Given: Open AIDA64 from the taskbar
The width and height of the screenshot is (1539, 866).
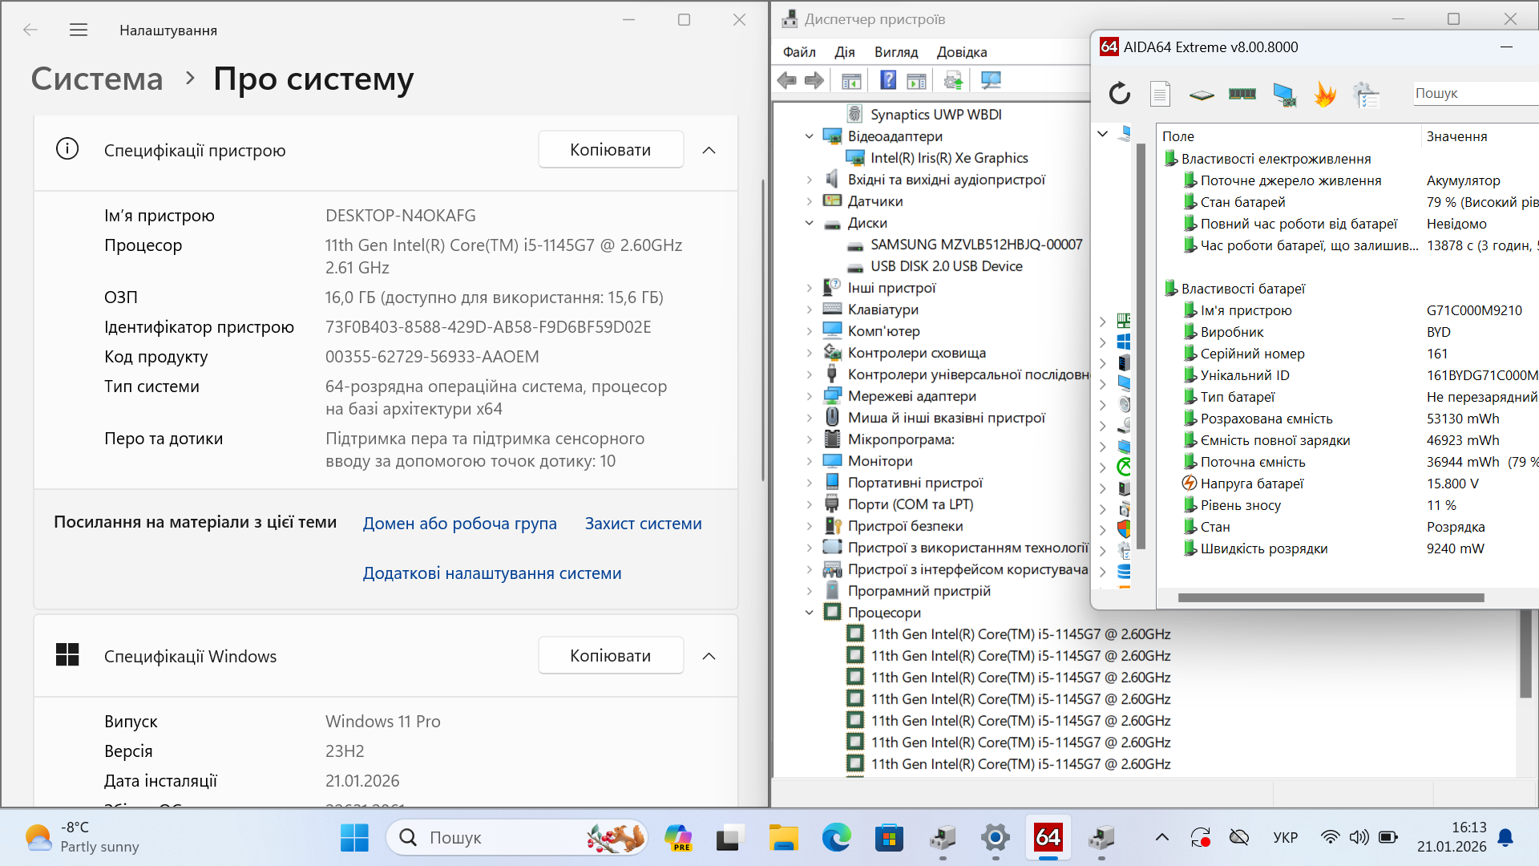Looking at the screenshot, I should coord(1048,838).
